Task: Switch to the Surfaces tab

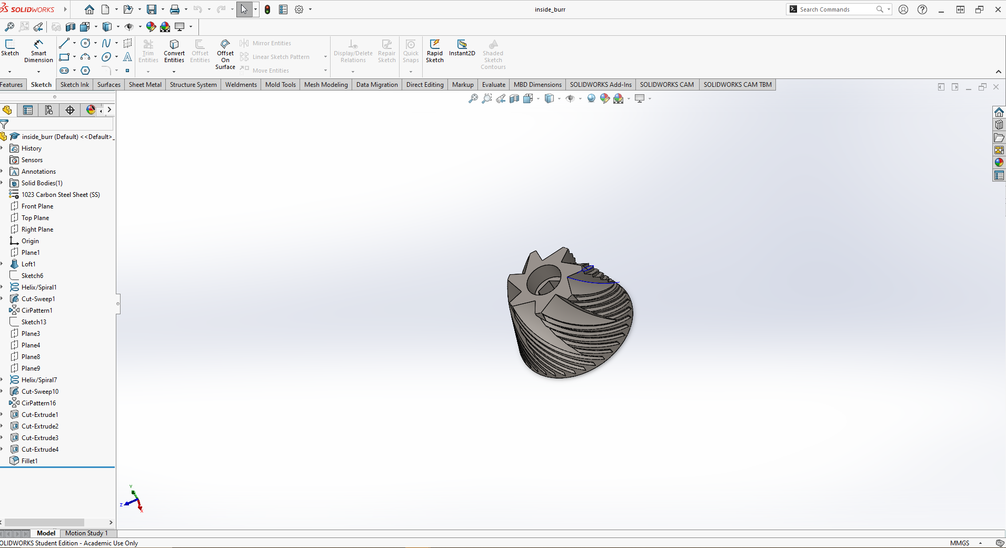Action: pos(109,85)
